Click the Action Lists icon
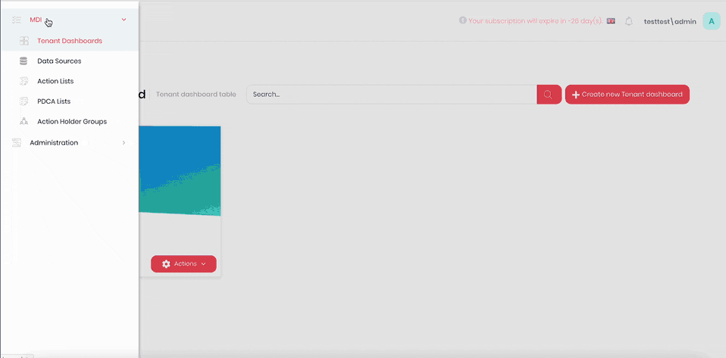Screen dimensions: 726x358 click(x=24, y=82)
